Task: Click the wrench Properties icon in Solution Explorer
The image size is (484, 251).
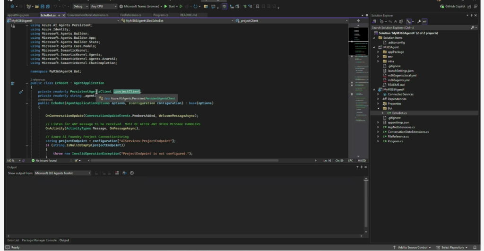Action: click(x=419, y=22)
